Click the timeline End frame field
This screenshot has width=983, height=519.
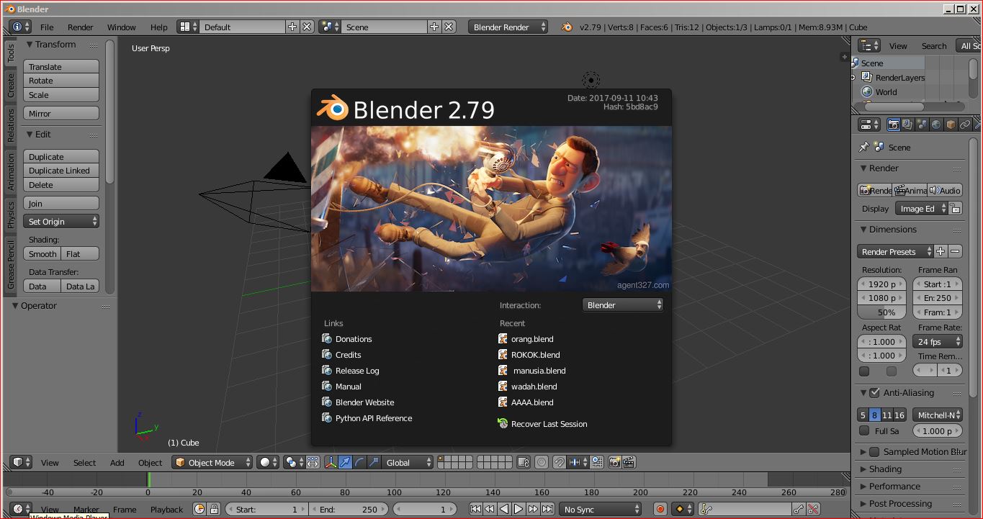point(349,509)
